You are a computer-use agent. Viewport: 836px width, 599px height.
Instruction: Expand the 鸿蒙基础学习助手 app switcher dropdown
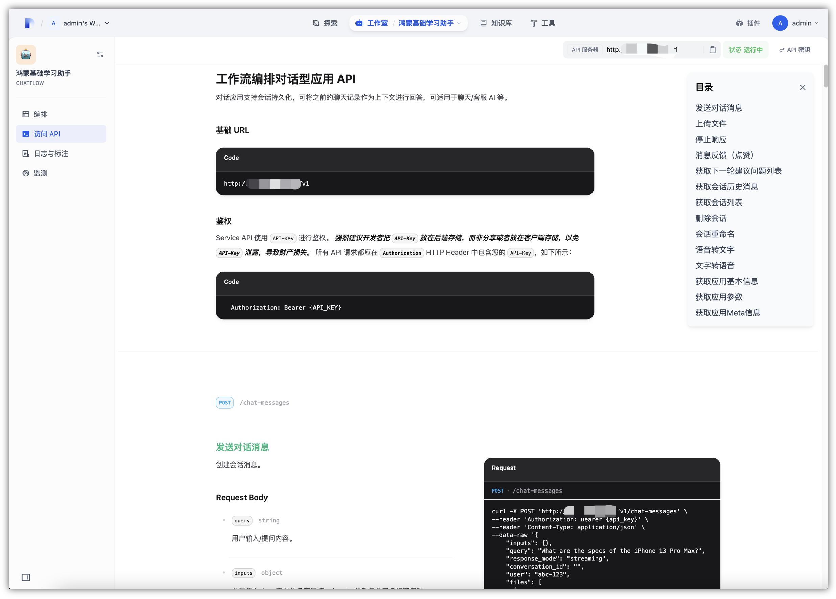pyautogui.click(x=429, y=23)
